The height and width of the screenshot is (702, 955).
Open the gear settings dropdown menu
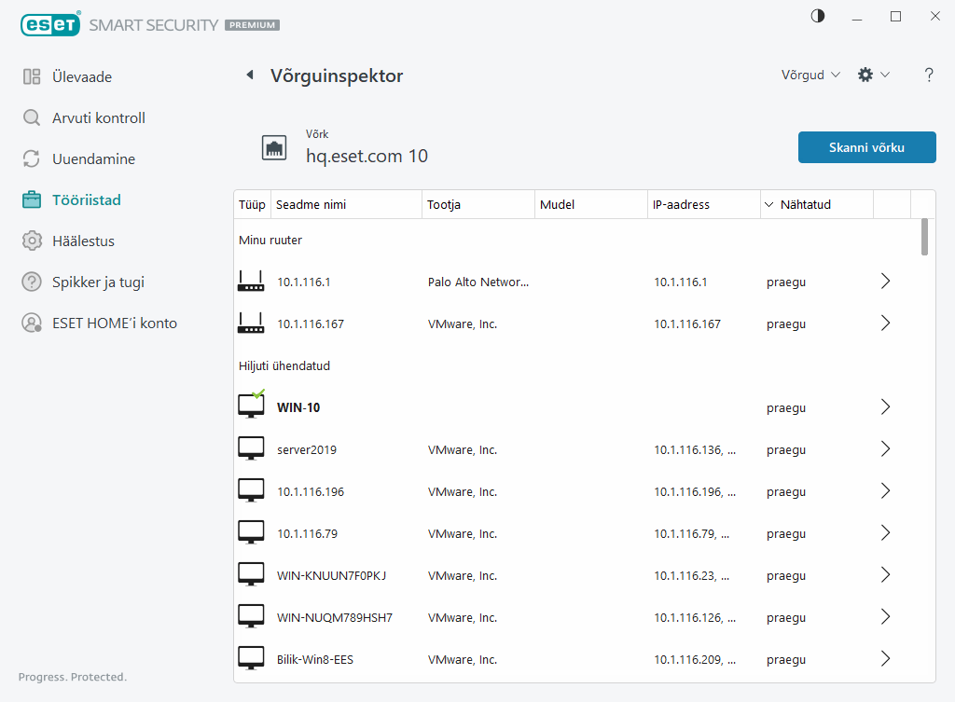[x=872, y=75]
